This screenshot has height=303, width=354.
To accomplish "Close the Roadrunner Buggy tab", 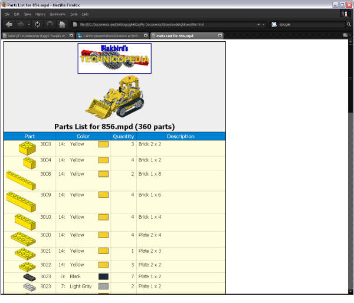I will [x=71, y=35].
